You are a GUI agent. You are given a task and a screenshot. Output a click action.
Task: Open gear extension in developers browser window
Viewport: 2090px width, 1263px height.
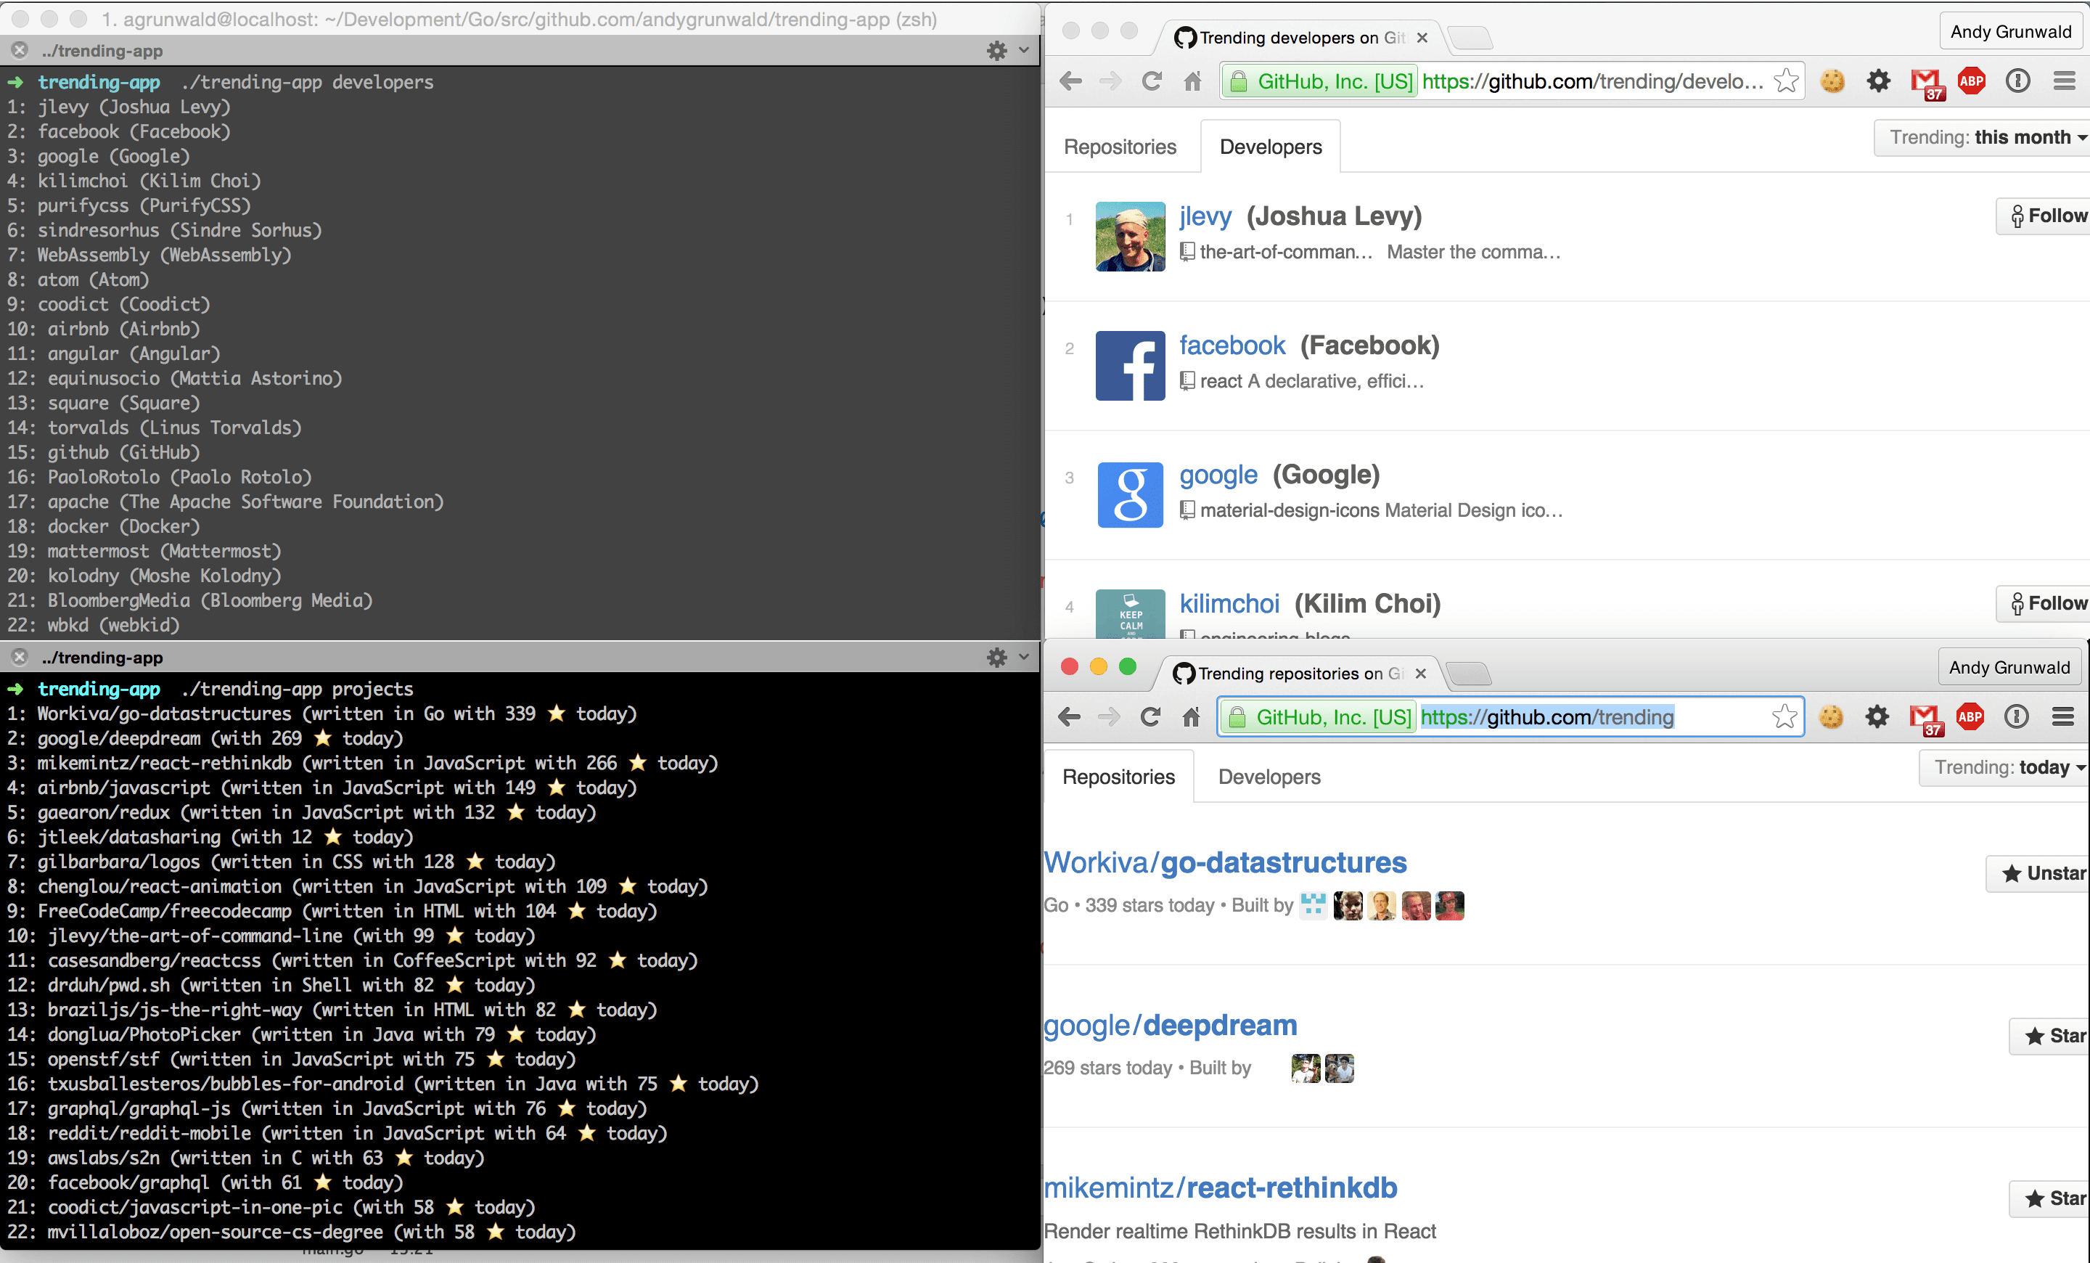click(x=1879, y=81)
